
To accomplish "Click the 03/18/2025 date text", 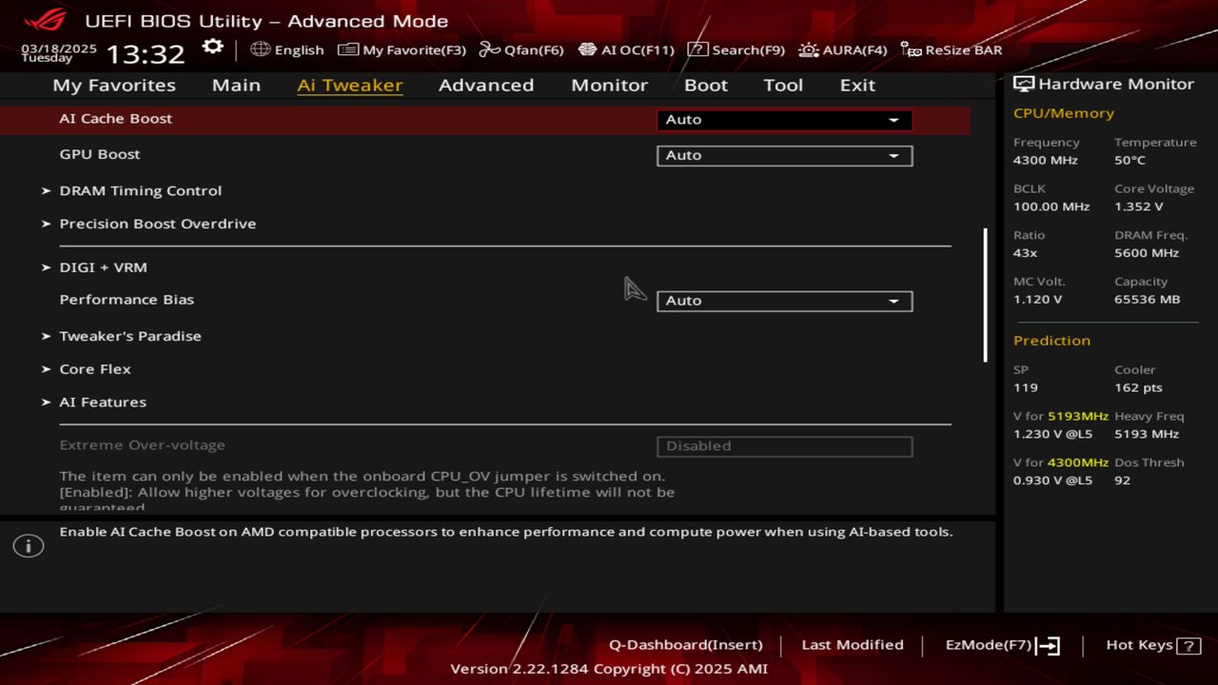I will 59,48.
